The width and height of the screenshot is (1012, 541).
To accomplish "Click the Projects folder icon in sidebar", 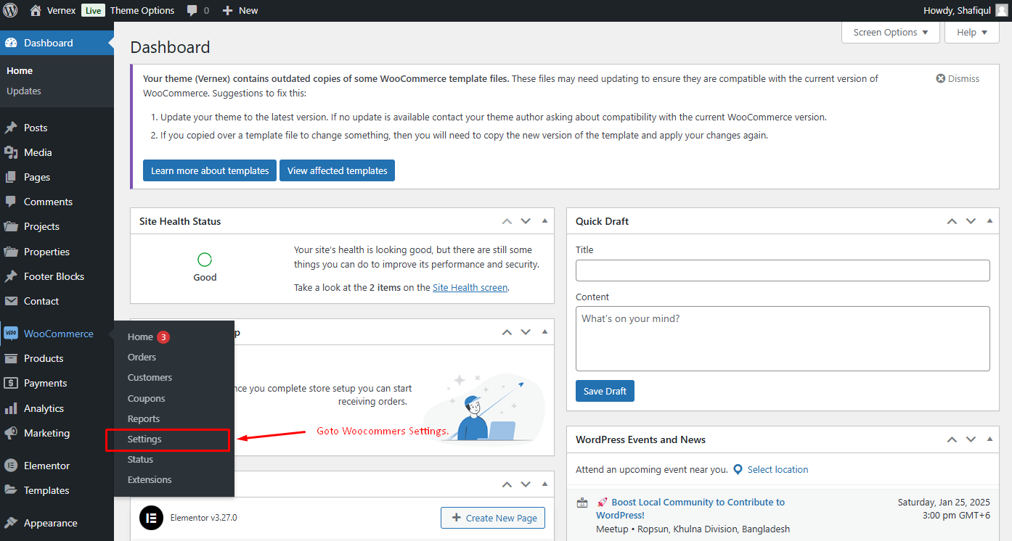I will click(x=11, y=226).
